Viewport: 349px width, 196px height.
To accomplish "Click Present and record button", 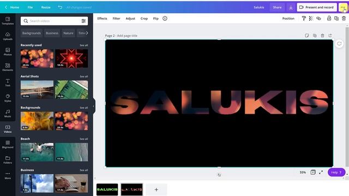I will click(317, 7).
